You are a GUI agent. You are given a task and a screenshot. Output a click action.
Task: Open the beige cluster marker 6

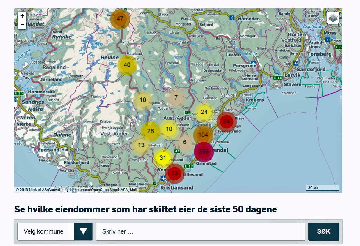(x=185, y=142)
